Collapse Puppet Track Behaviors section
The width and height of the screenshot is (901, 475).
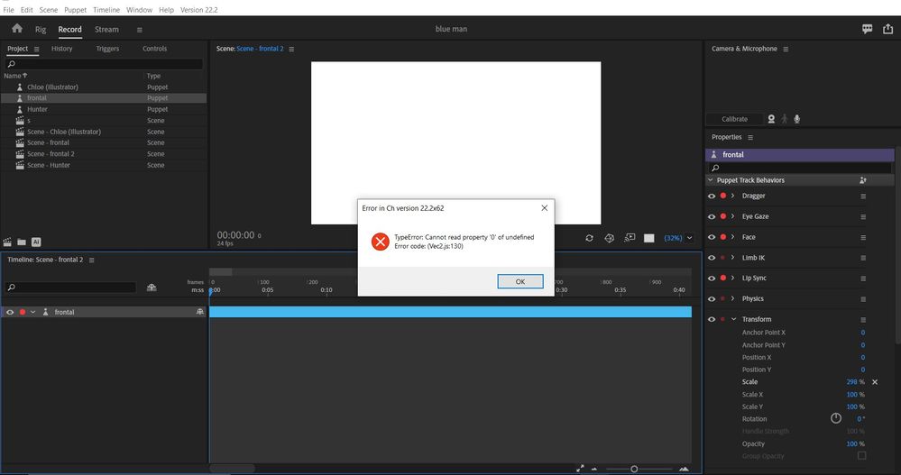click(x=710, y=180)
